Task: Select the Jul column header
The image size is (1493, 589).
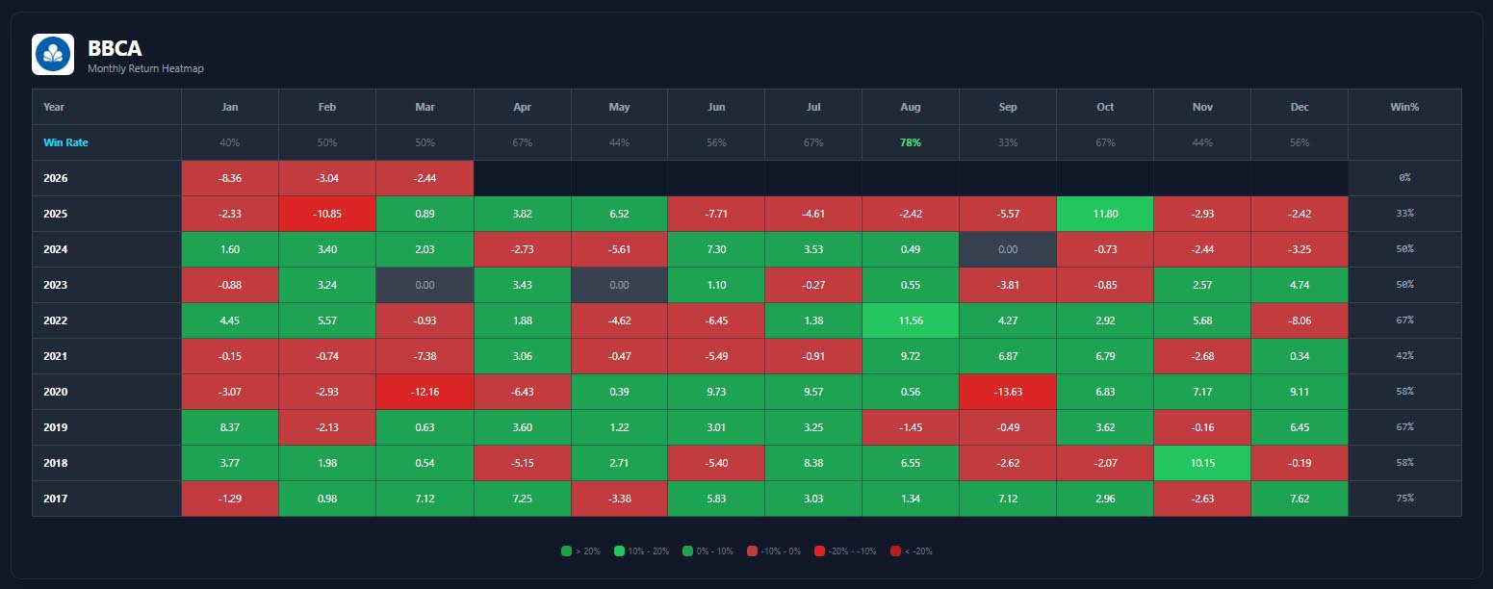Action: [x=812, y=107]
